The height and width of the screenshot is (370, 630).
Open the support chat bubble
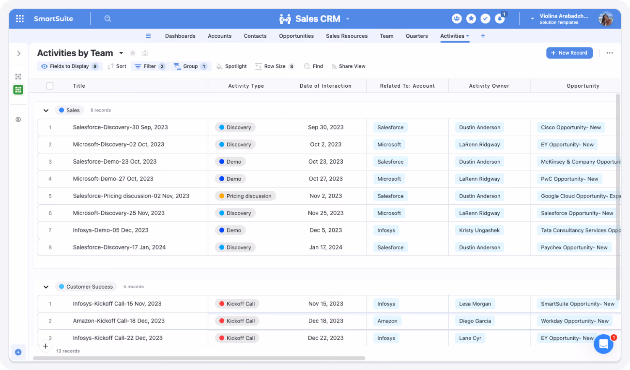[604, 344]
